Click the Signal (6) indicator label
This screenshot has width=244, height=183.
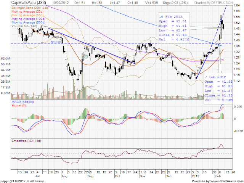[19, 105]
